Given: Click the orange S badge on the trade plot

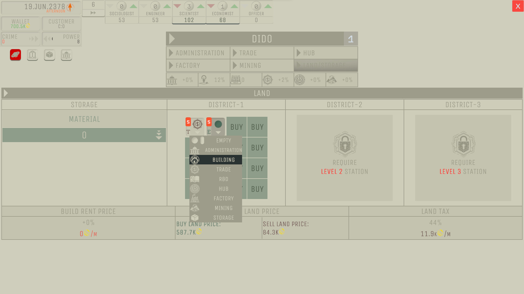Looking at the screenshot, I should click(x=188, y=122).
